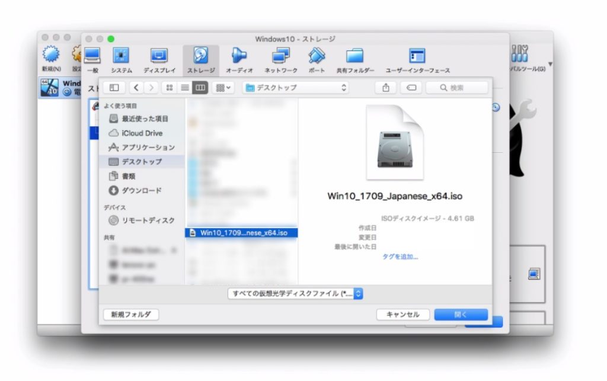The height and width of the screenshot is (381, 607).
Task: Click the タグを追加... link
Action: click(x=400, y=257)
